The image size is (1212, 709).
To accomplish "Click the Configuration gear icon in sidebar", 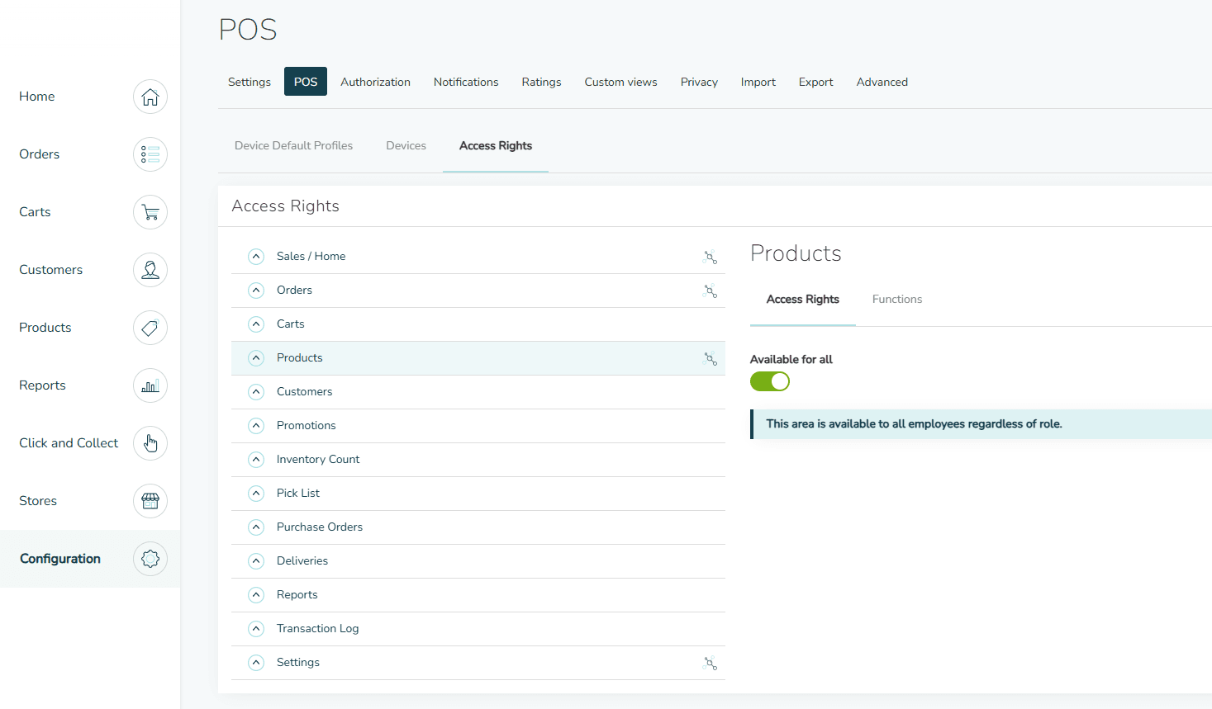I will point(150,559).
